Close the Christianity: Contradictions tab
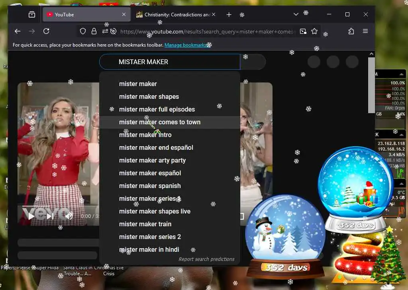Image resolution: width=408 pixels, height=290 pixels. coord(214,15)
